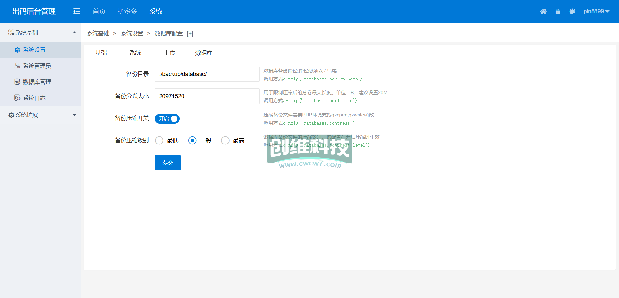Select the 最高 compression level radio

click(225, 141)
